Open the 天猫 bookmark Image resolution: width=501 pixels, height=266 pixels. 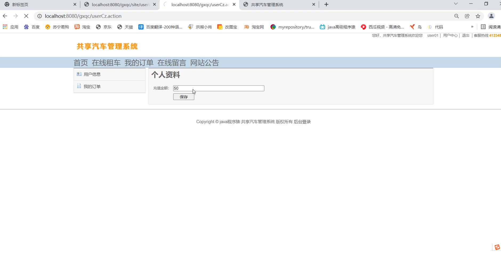(125, 27)
